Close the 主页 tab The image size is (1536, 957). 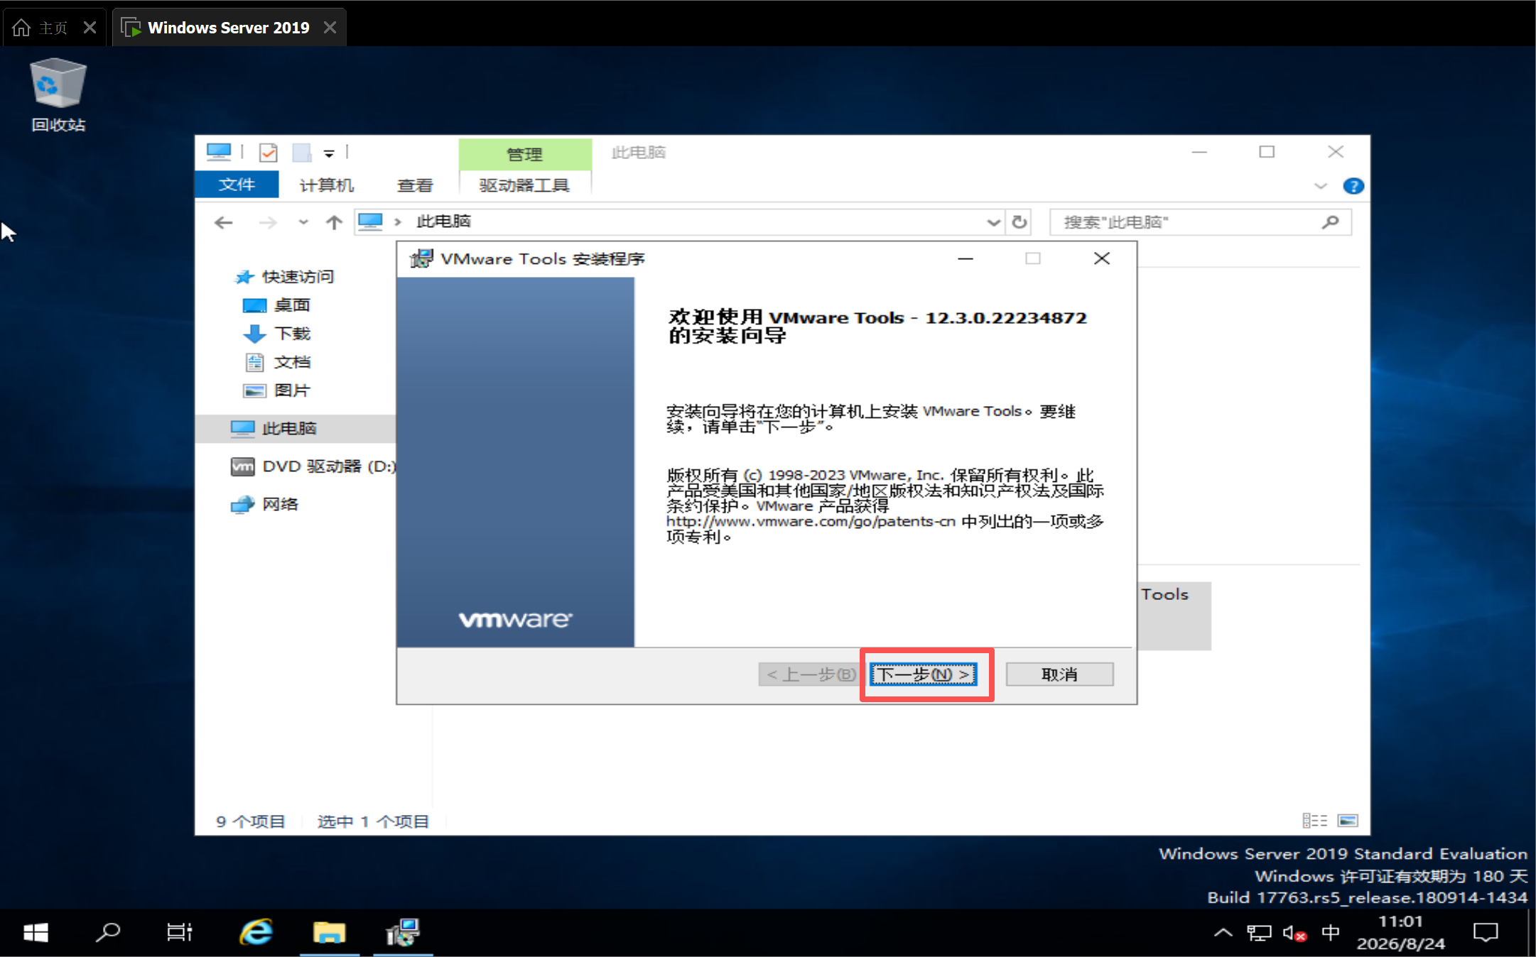pyautogui.click(x=90, y=28)
